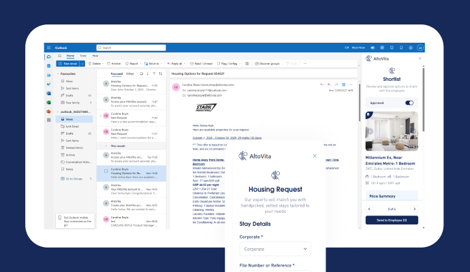Open ribbon overflow ellipsis menu
470x272 pixels.
tap(305, 63)
